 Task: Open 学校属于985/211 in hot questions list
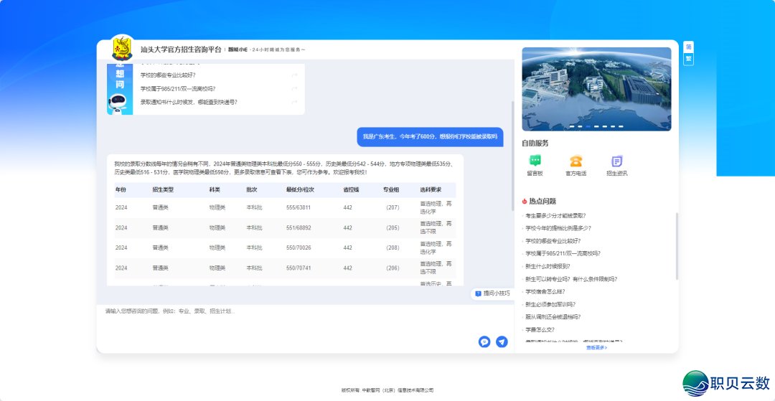[563, 253]
